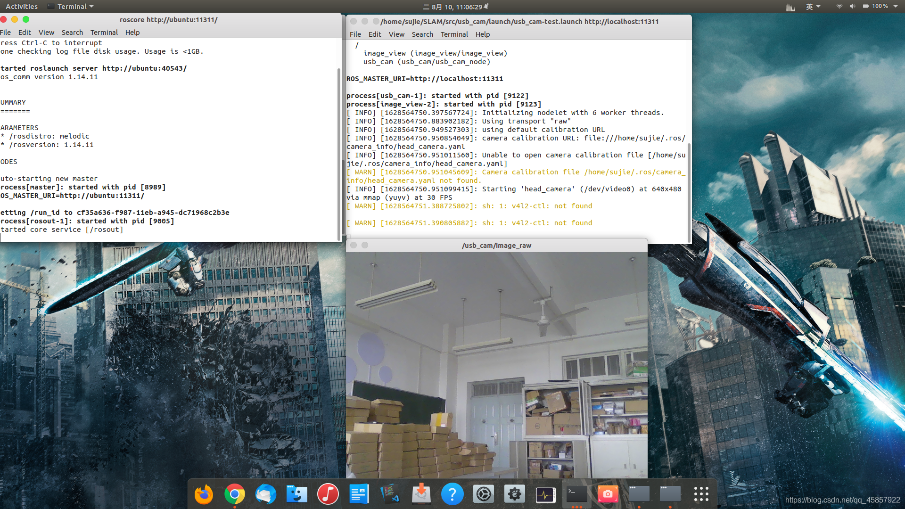This screenshot has width=905, height=509.
Task: Open Help menu in image_view window
Action: [482, 34]
